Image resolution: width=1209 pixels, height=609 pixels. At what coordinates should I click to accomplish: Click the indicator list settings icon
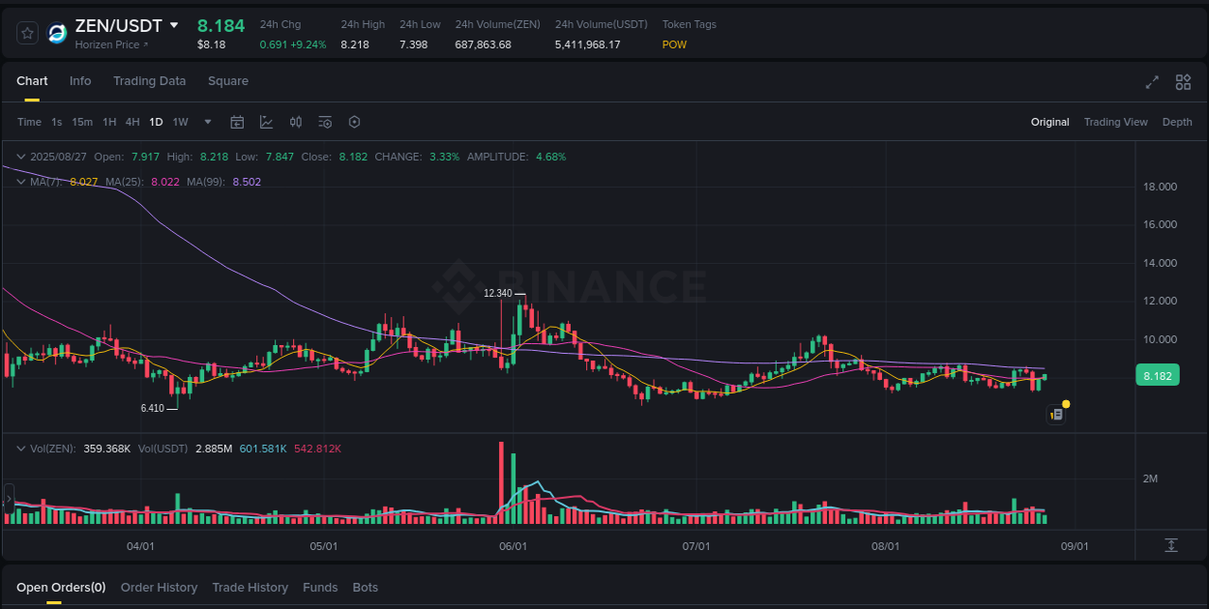tap(325, 122)
